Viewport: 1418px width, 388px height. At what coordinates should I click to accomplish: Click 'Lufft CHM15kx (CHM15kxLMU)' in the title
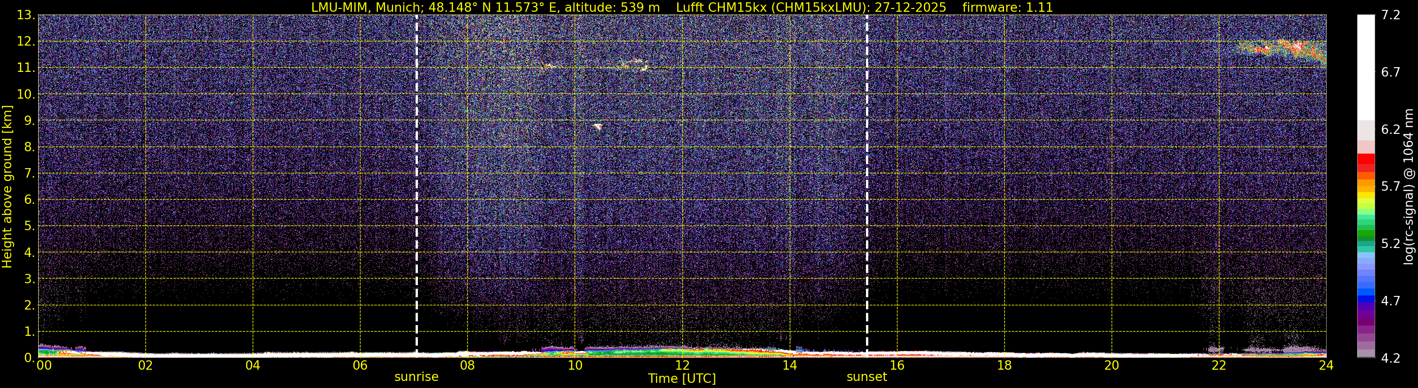pyautogui.click(x=772, y=8)
